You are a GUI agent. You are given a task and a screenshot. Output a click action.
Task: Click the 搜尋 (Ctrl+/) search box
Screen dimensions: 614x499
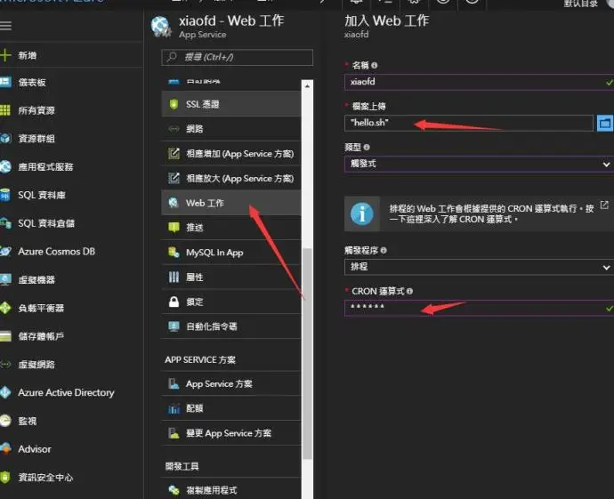pos(237,57)
